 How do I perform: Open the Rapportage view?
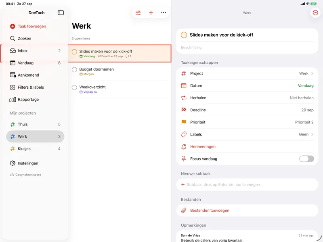point(35,100)
